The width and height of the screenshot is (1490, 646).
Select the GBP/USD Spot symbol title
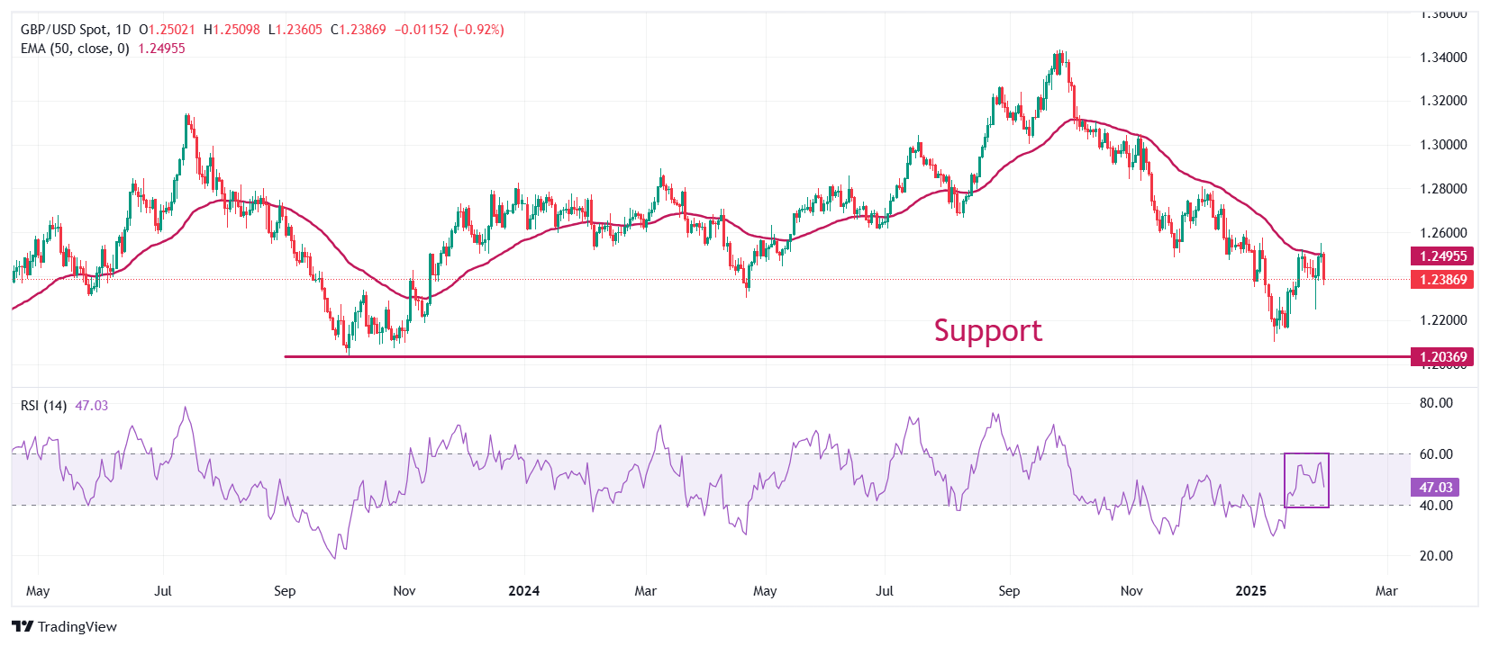(x=63, y=30)
